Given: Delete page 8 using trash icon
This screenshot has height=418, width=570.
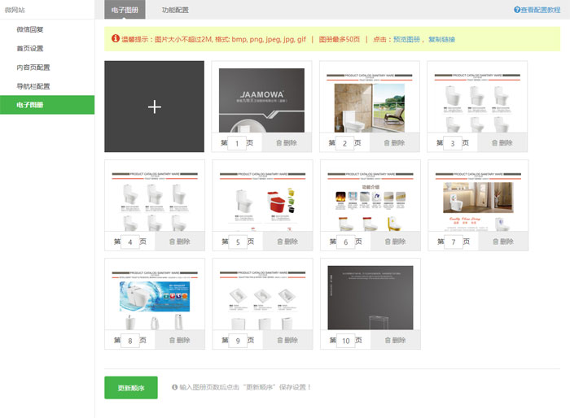Looking at the screenshot, I should (x=171, y=340).
